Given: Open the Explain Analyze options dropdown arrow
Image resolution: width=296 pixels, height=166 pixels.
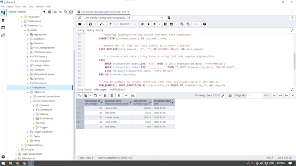Looking at the screenshot, I should tap(176, 24).
